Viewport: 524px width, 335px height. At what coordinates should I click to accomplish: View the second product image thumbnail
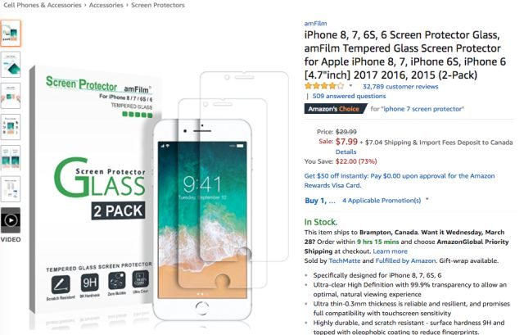click(11, 65)
